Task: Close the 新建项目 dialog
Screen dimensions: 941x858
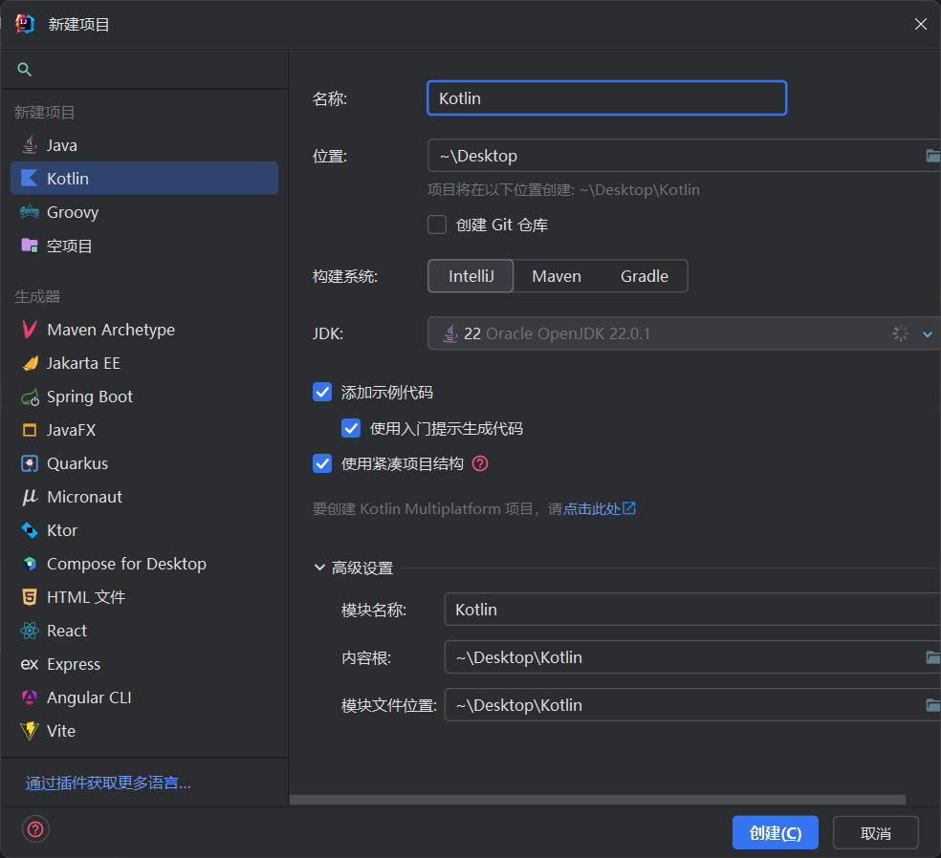Action: (921, 24)
